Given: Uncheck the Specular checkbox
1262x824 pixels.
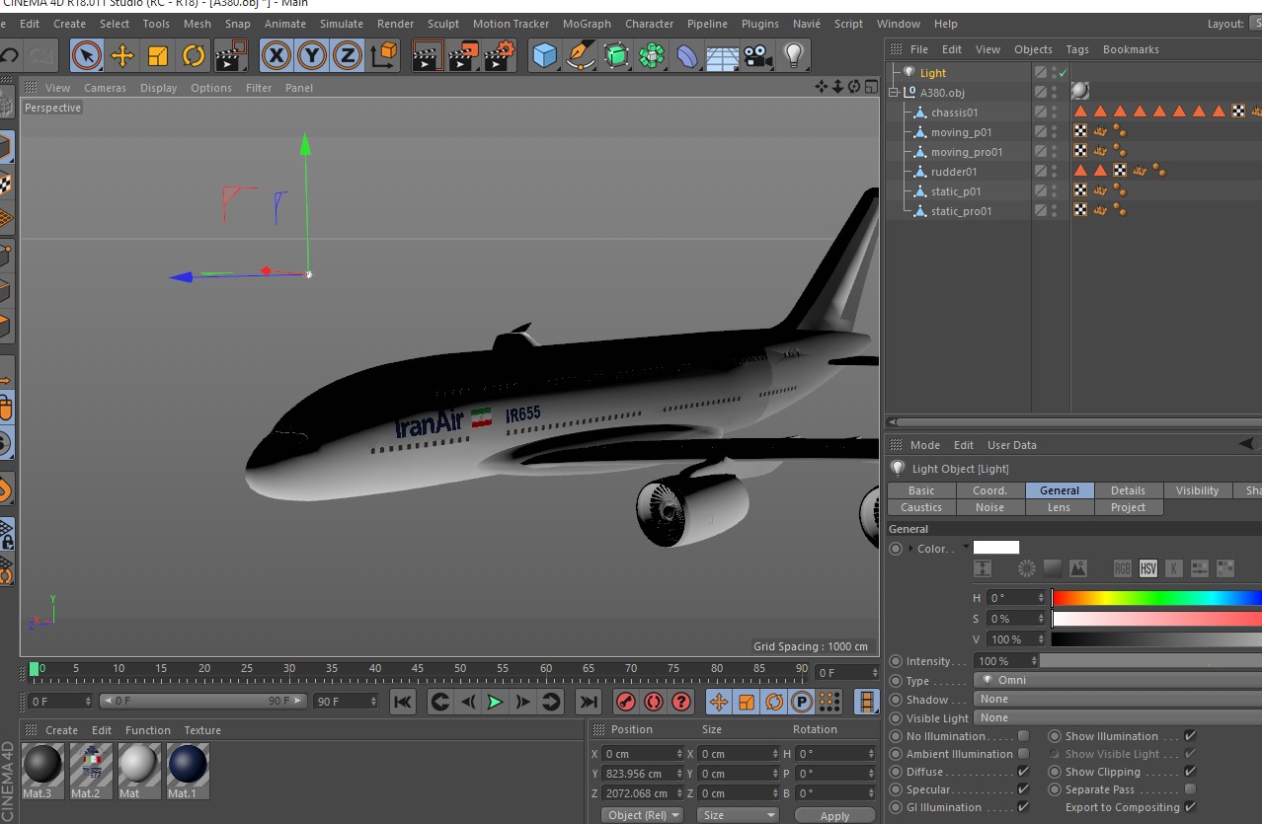Looking at the screenshot, I should click(1023, 789).
